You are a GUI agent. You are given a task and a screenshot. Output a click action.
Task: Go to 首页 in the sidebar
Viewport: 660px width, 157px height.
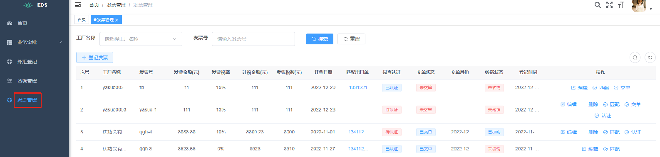point(22,23)
